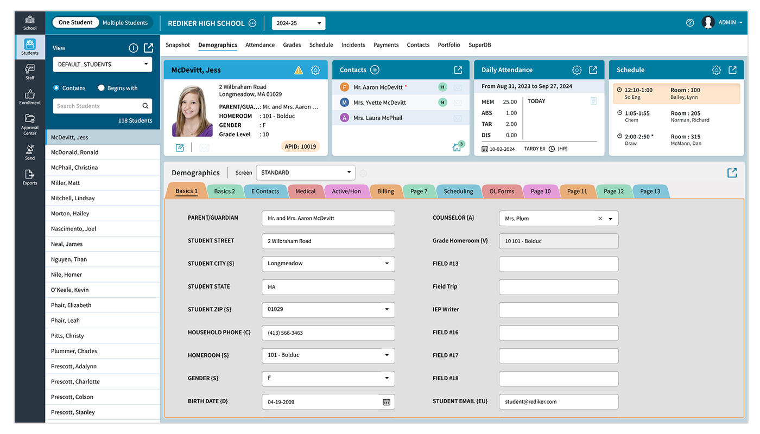The width and height of the screenshot is (760, 434).
Task: Open the STANDARD screen selector dropdown
Action: click(x=305, y=173)
